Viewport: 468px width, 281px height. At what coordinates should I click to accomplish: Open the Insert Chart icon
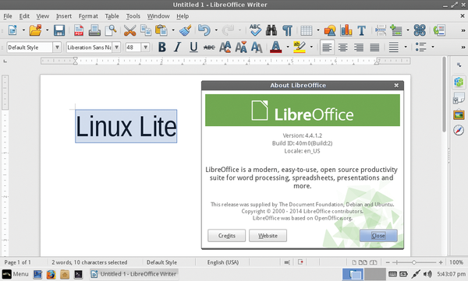[x=346, y=30]
